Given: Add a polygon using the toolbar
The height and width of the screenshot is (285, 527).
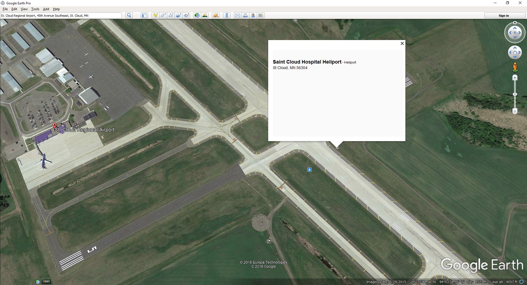Looking at the screenshot, I should click(x=163, y=15).
